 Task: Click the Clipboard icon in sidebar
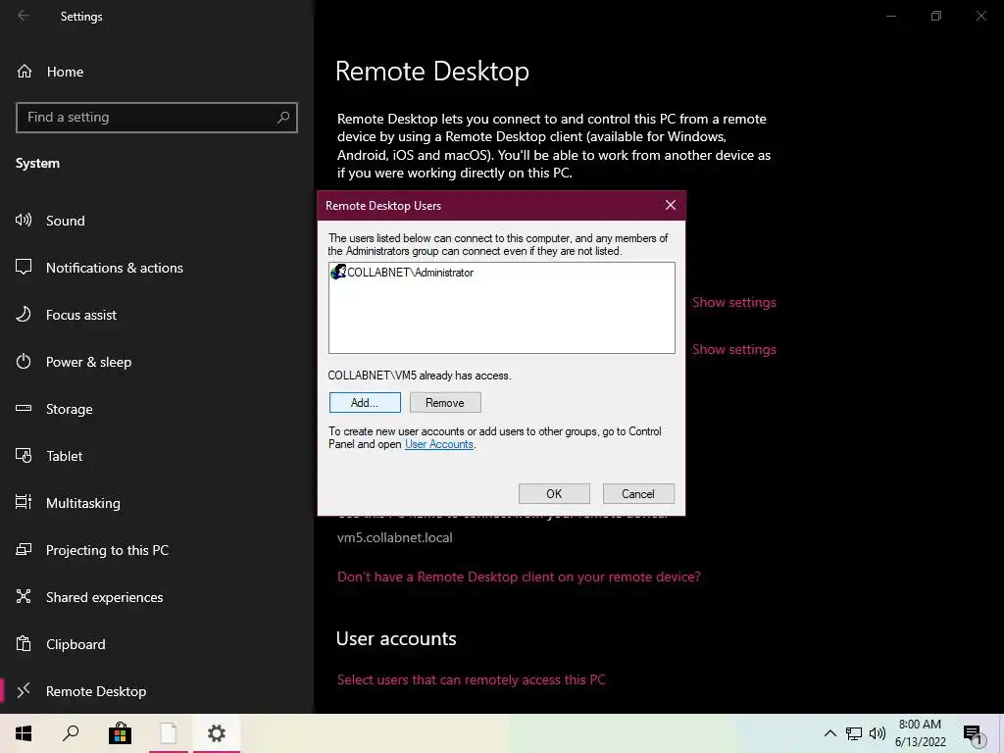pos(24,643)
